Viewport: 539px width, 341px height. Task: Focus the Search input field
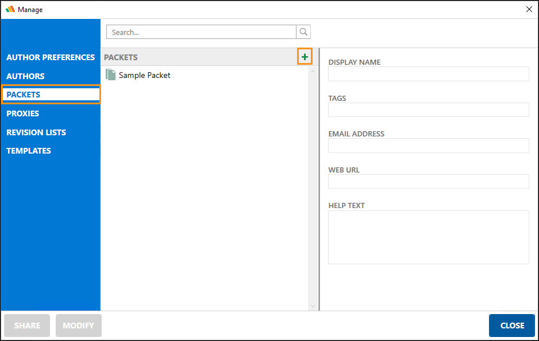click(201, 32)
